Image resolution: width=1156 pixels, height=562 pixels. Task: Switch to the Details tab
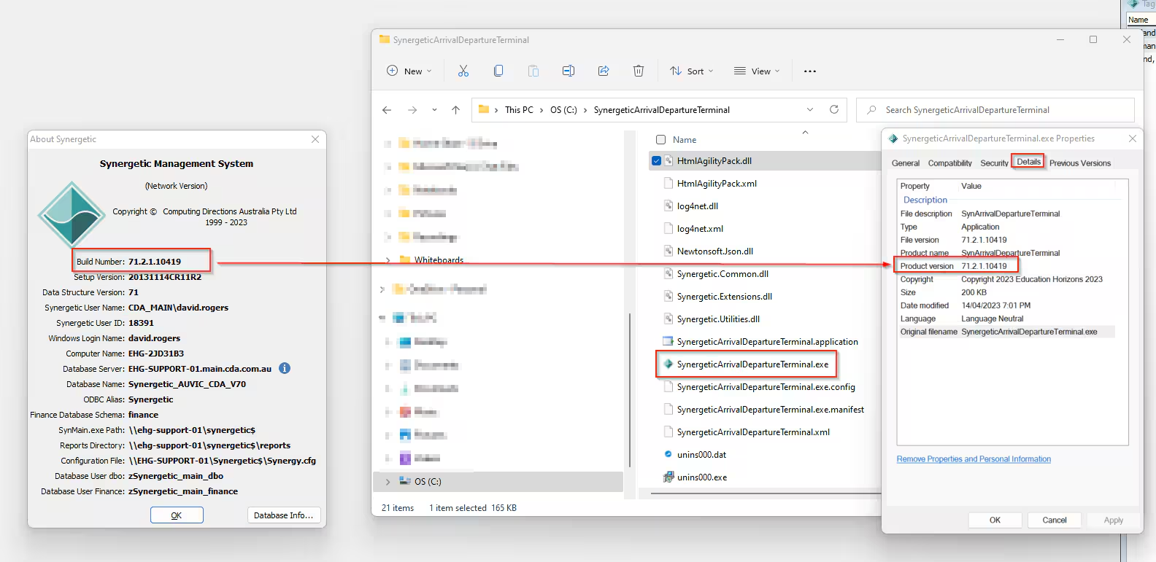coord(1028,162)
